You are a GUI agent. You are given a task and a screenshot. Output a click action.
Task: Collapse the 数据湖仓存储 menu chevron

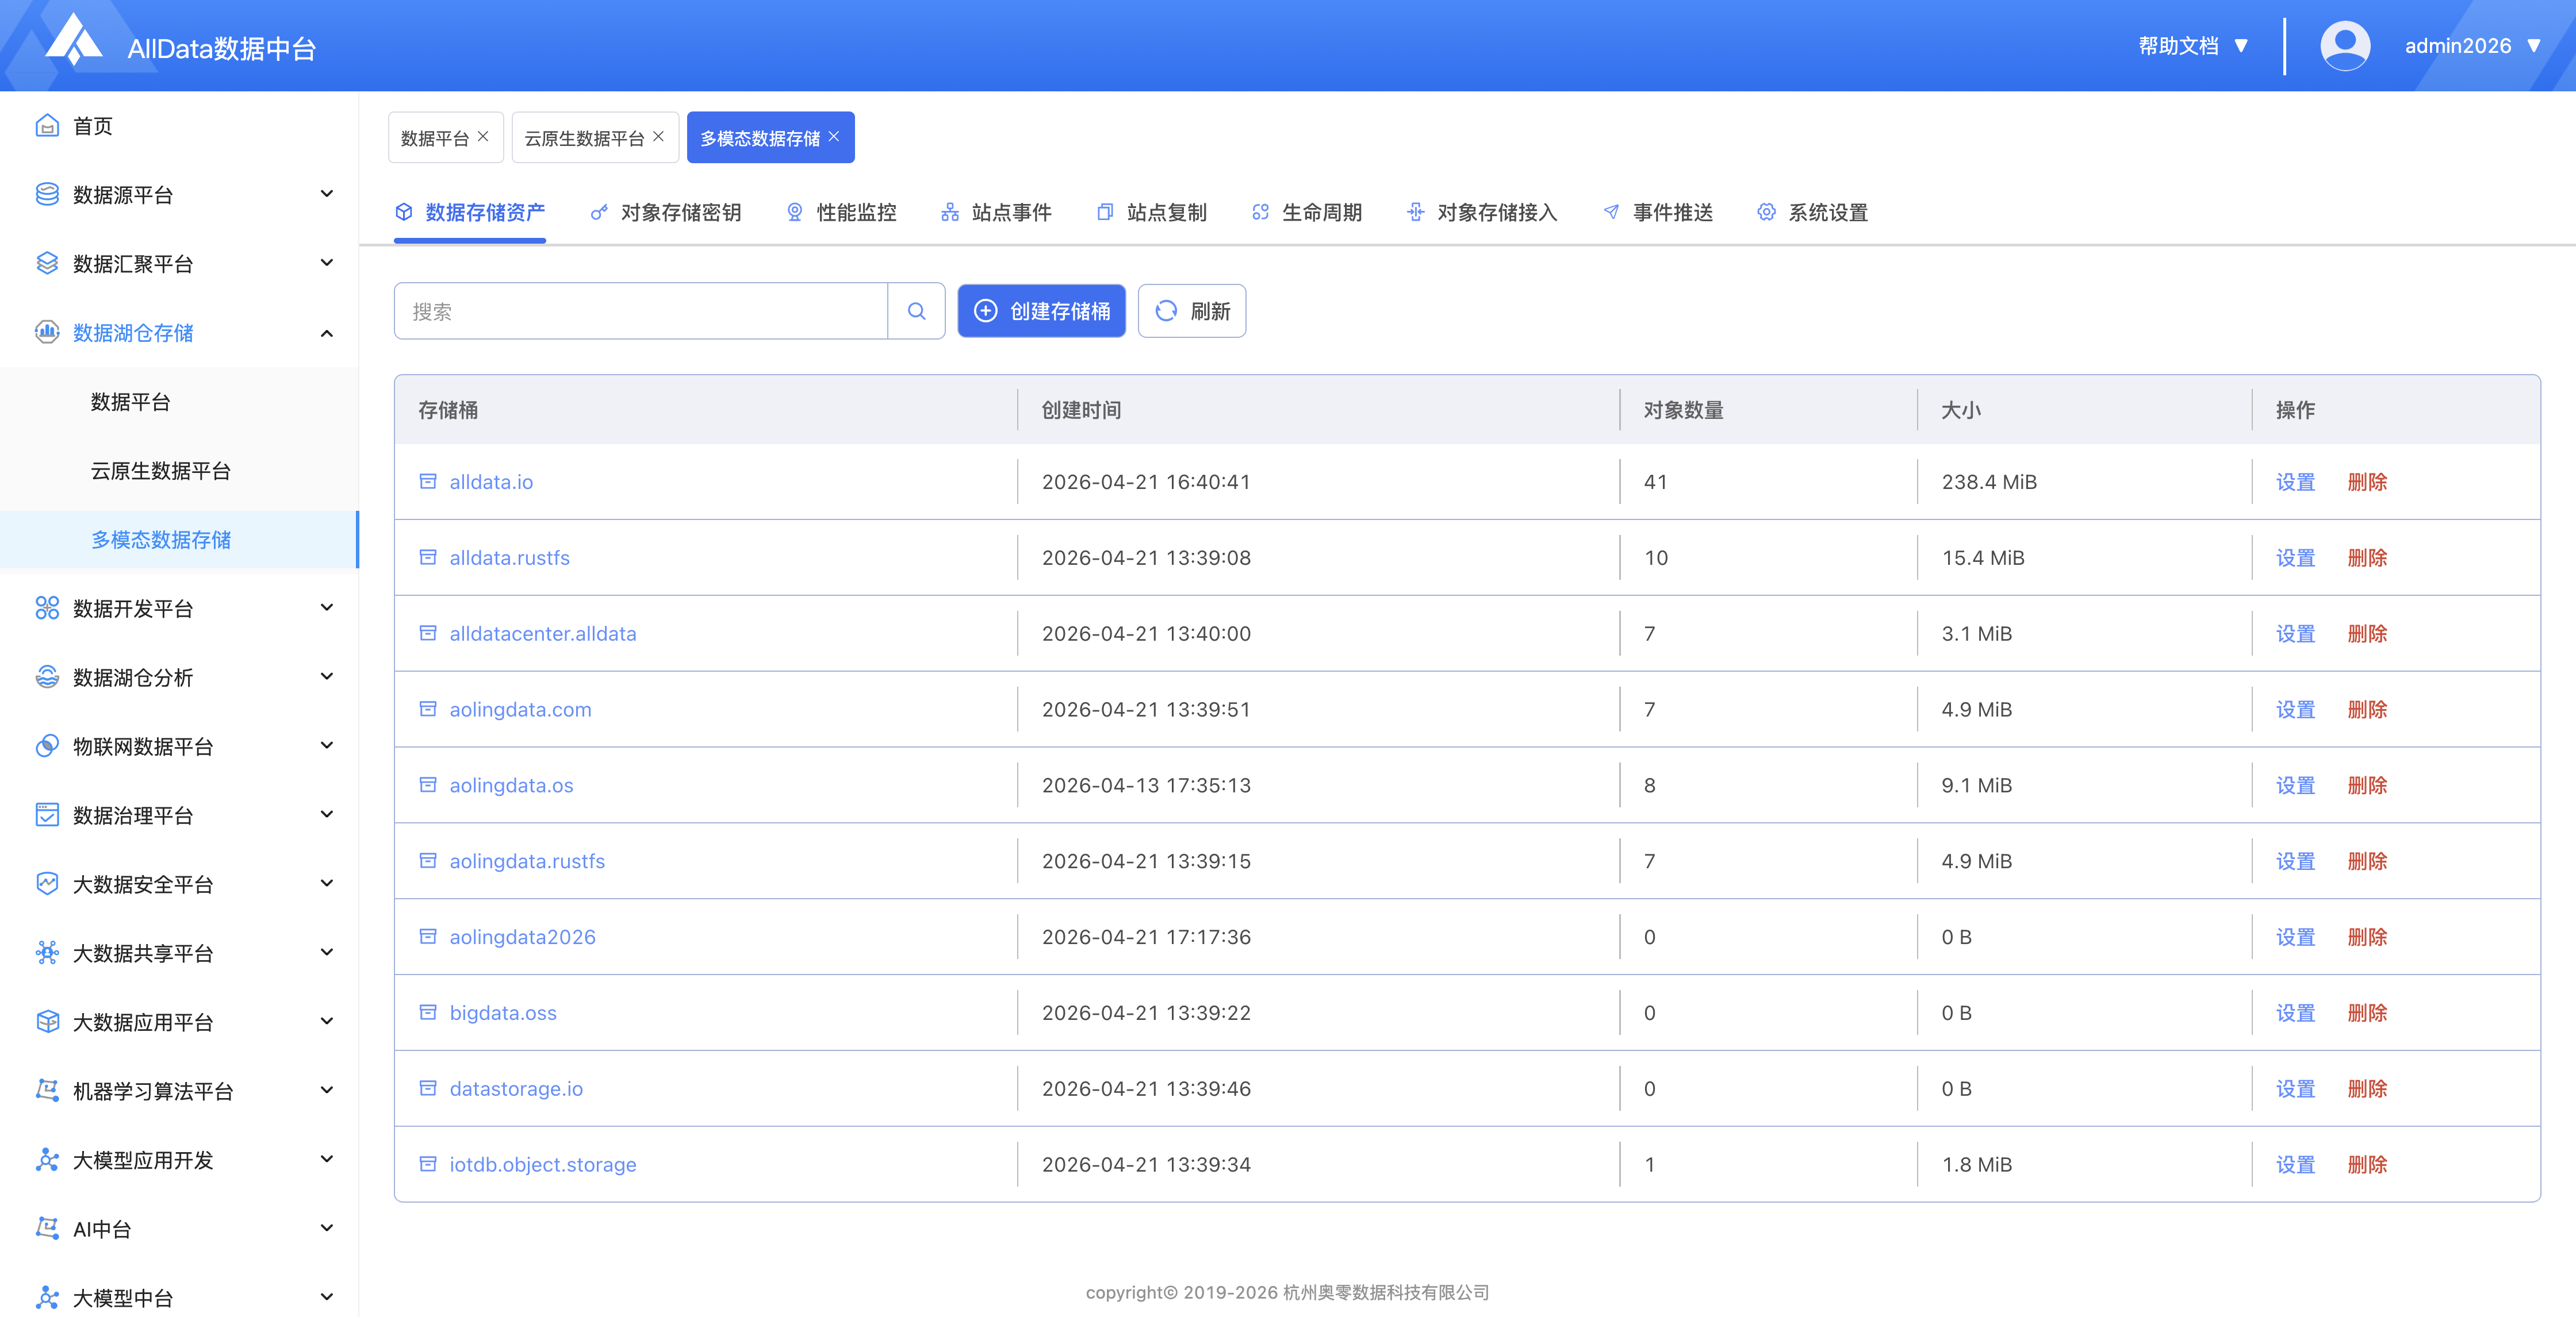(326, 333)
